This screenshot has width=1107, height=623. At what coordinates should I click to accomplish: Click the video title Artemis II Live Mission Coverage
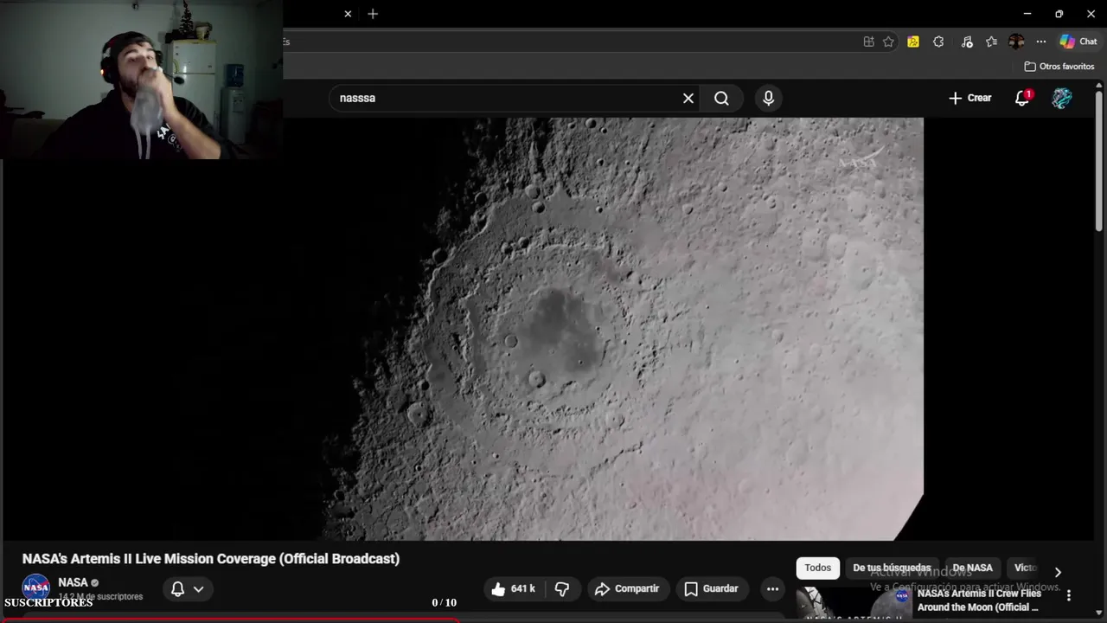(x=211, y=559)
